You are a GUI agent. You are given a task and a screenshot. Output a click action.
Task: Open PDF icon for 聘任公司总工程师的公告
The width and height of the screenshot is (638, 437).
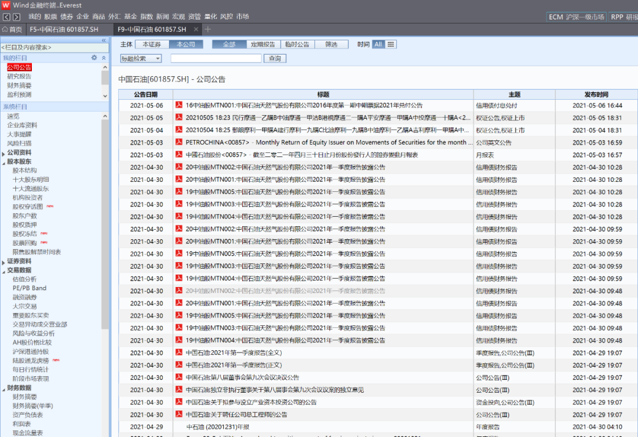[178, 414]
